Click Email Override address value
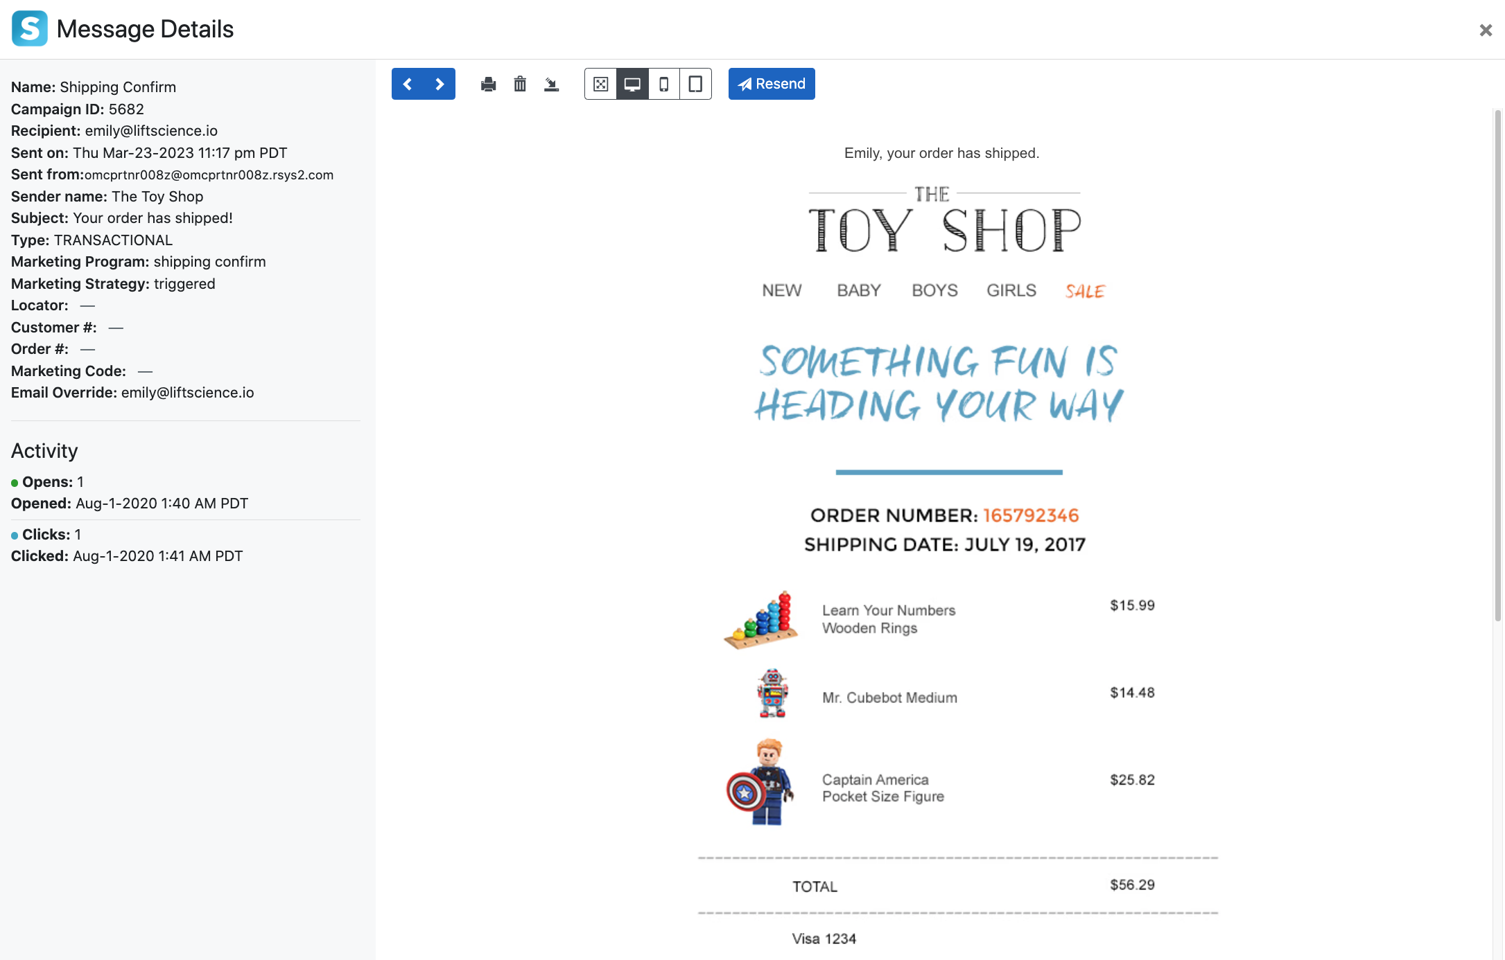Image resolution: width=1505 pixels, height=960 pixels. (x=187, y=393)
